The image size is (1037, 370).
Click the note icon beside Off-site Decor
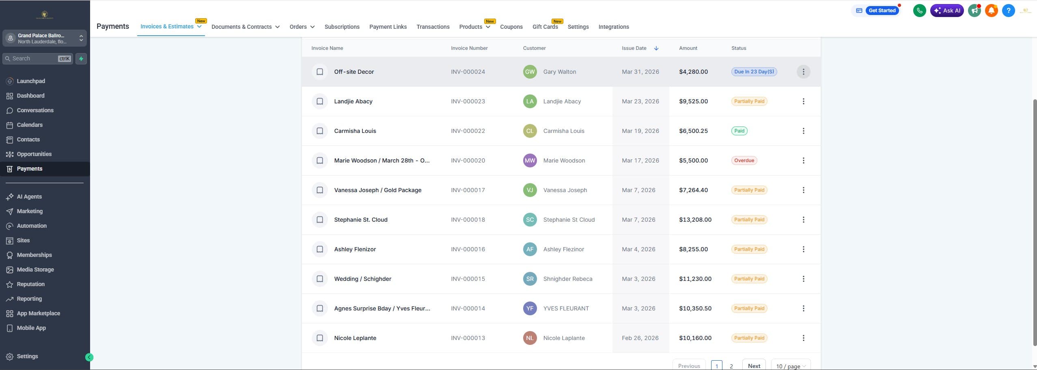point(320,71)
